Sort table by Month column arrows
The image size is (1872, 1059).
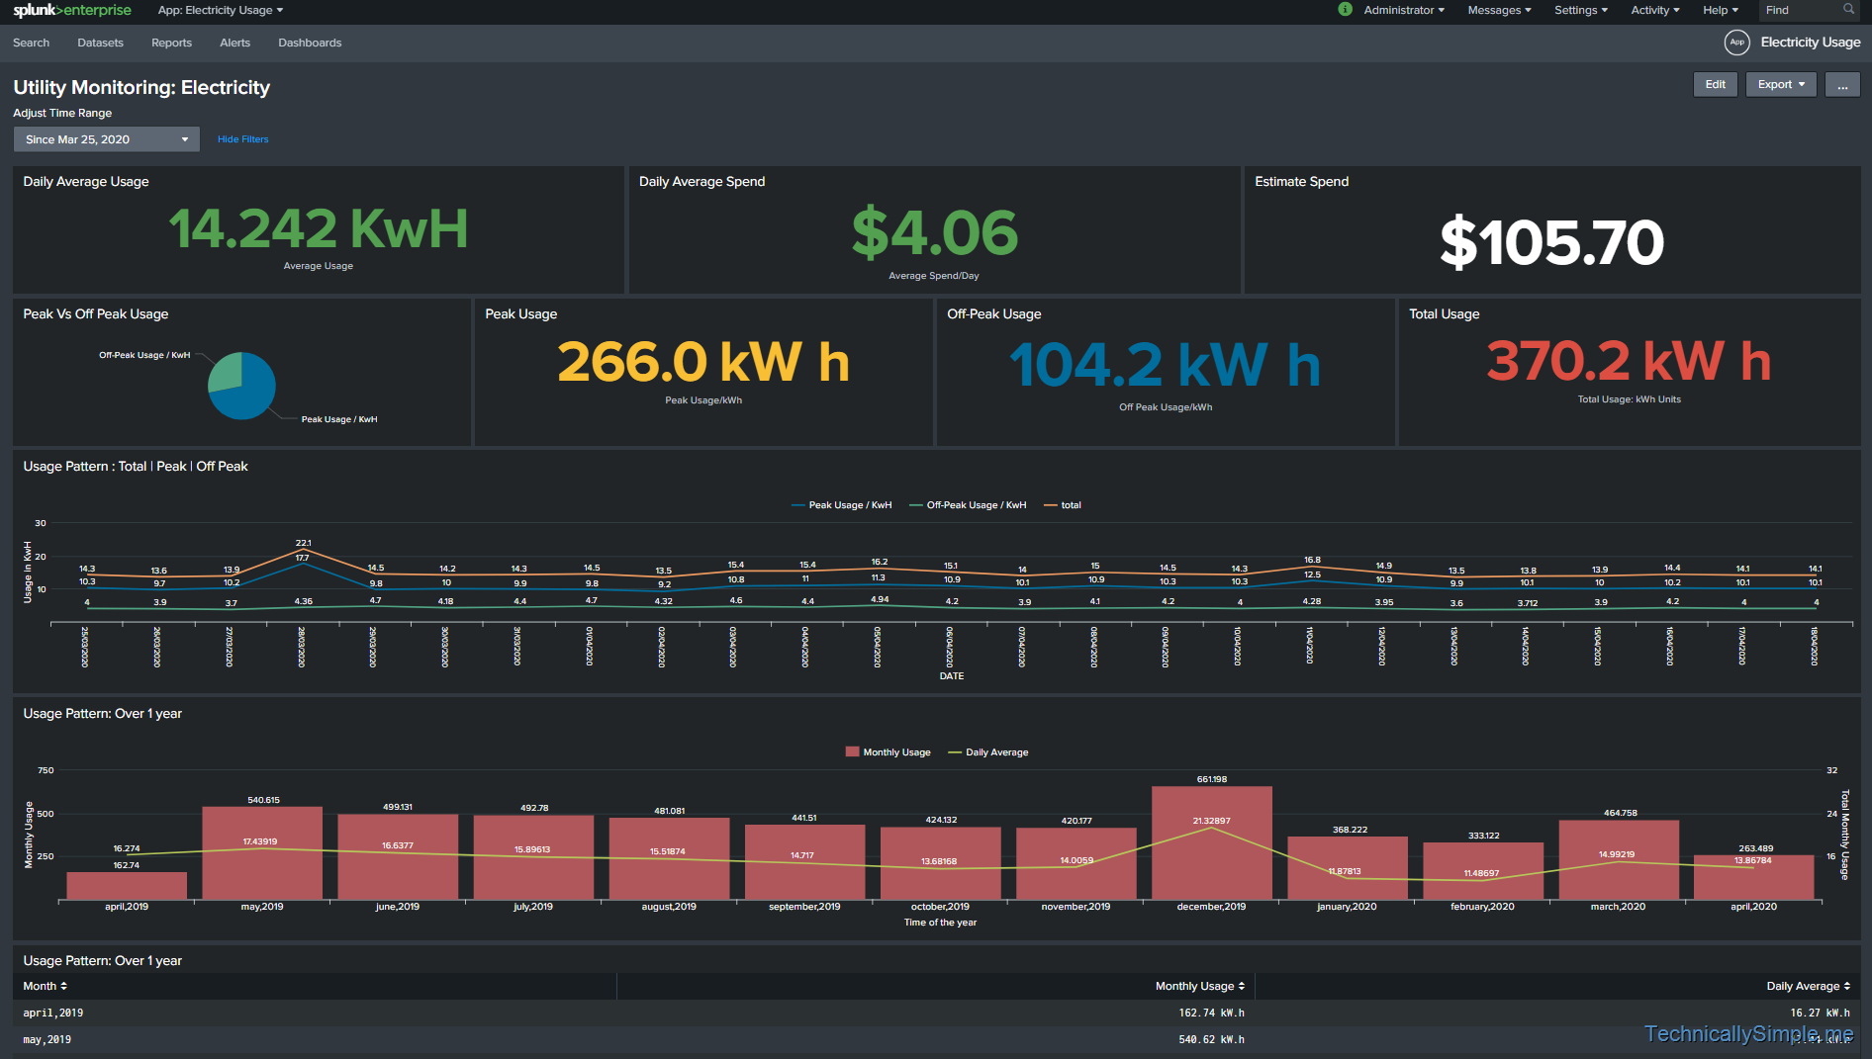tap(63, 987)
